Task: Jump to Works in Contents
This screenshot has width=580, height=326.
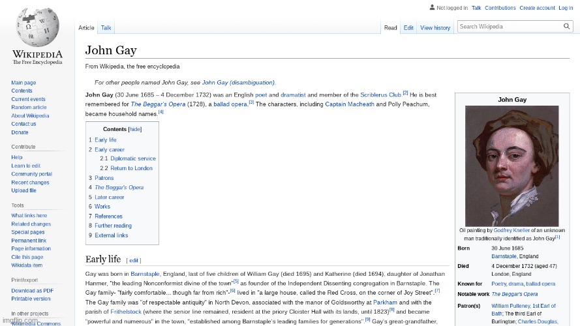Action: [102, 207]
